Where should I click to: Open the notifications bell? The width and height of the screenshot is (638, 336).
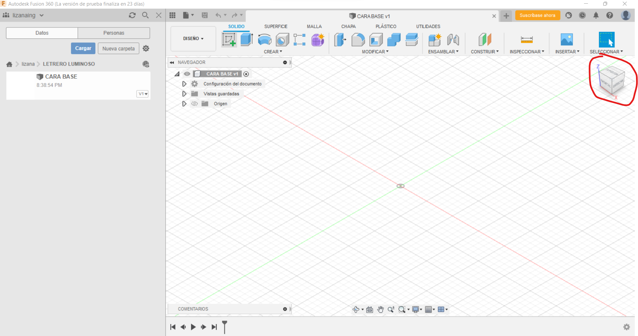click(x=596, y=15)
